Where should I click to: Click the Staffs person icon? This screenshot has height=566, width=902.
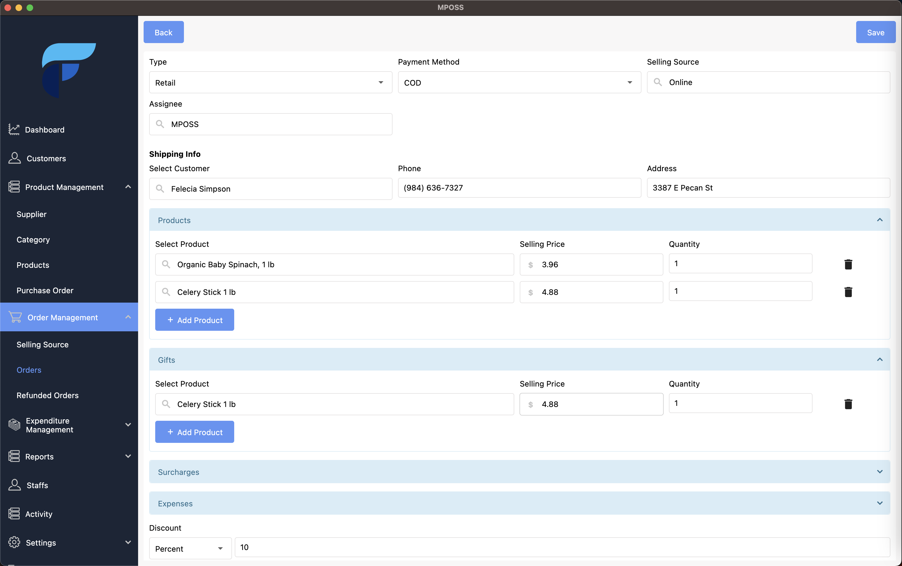click(14, 485)
